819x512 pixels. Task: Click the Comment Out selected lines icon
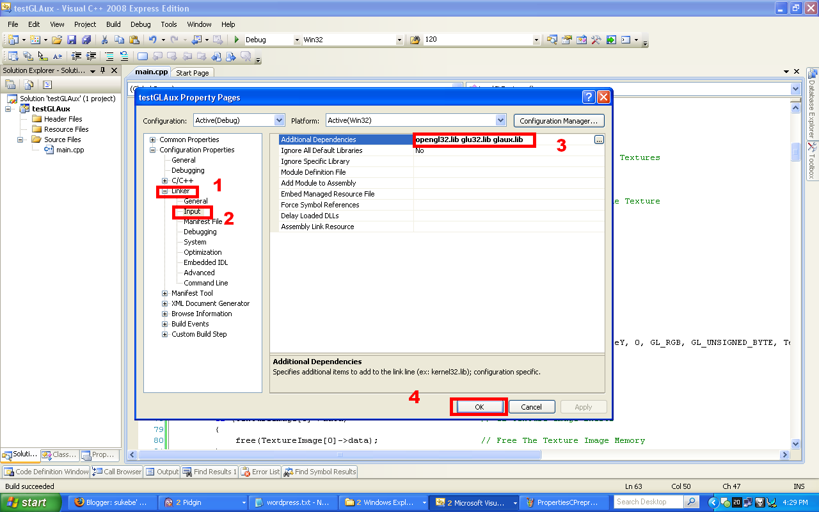point(109,56)
